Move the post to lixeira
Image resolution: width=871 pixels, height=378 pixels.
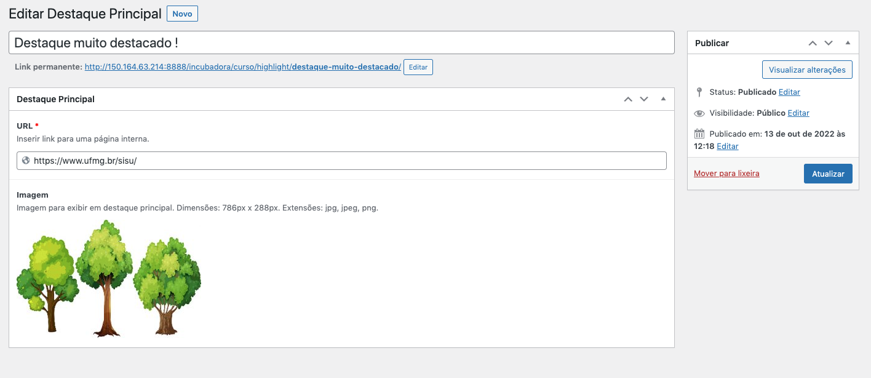point(726,174)
